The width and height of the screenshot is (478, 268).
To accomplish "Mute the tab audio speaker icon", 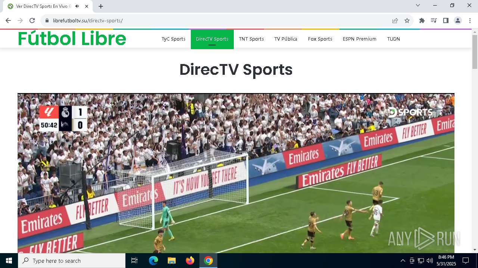I will [77, 6].
